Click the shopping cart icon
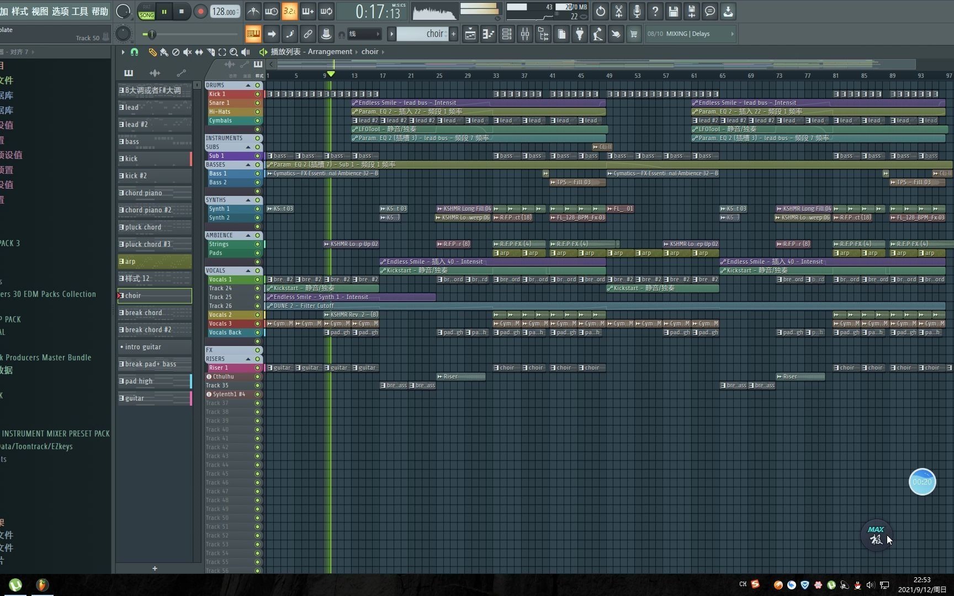Image resolution: width=954 pixels, height=596 pixels. [x=634, y=34]
